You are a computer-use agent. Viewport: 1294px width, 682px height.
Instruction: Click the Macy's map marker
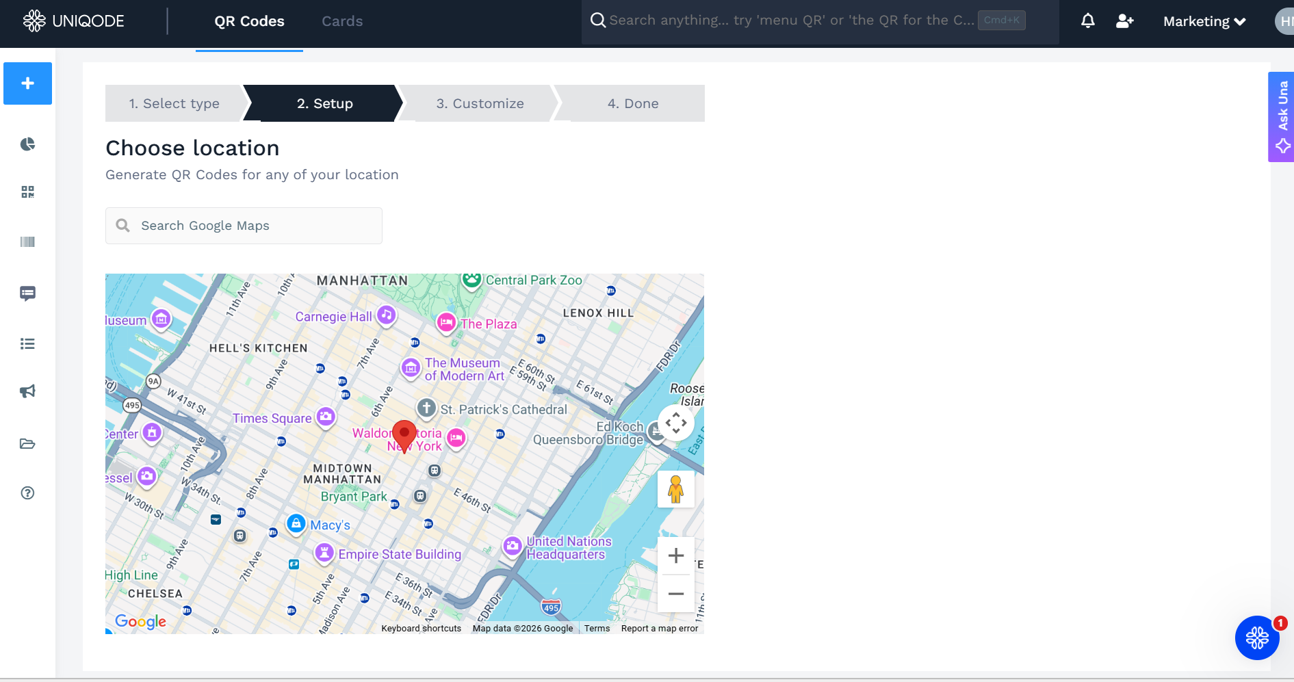tap(296, 524)
